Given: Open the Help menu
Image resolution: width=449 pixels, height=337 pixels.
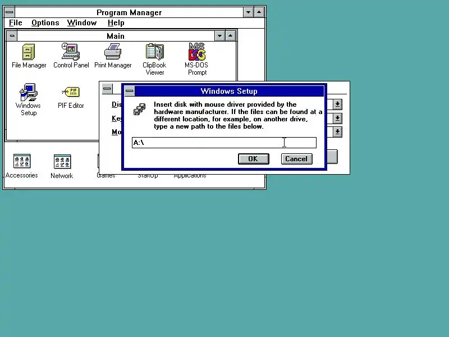Looking at the screenshot, I should [116, 22].
